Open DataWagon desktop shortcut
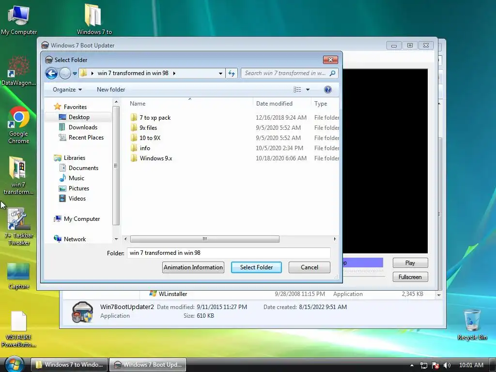This screenshot has width=496, height=372. (x=18, y=71)
